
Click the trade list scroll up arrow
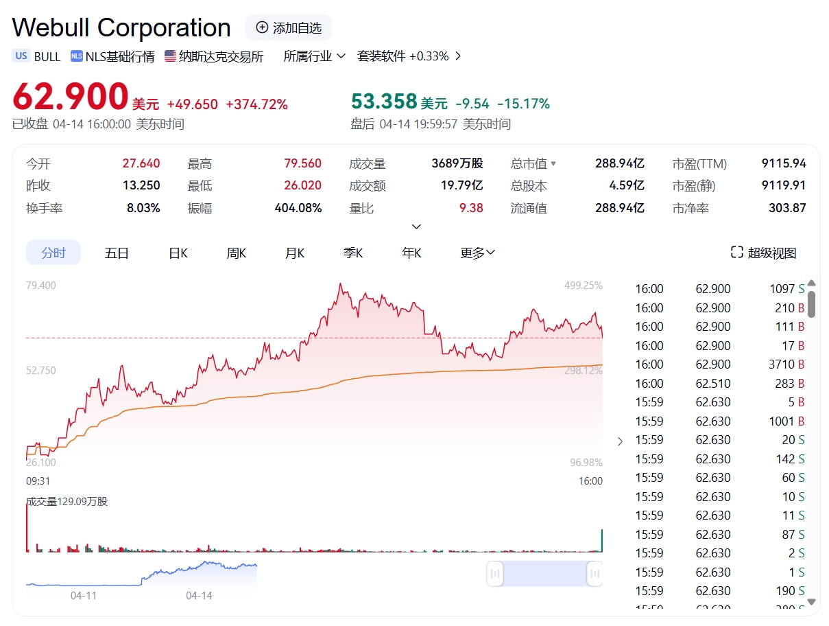click(812, 283)
